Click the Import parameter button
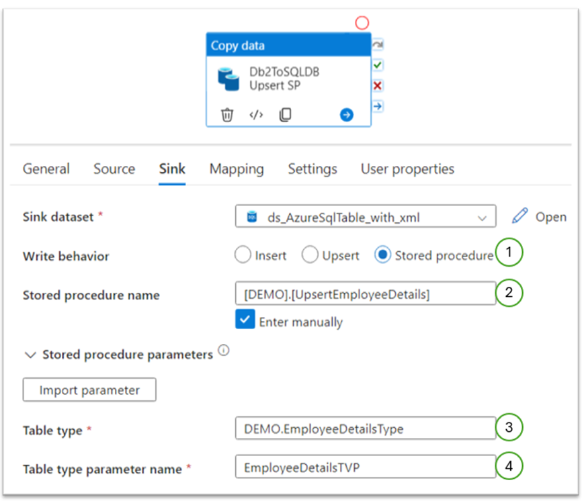 coord(89,390)
